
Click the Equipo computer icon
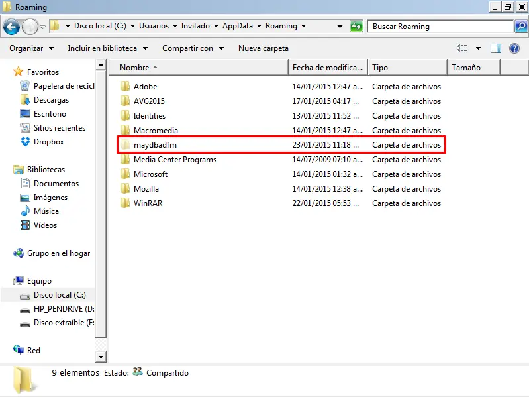pos(19,280)
